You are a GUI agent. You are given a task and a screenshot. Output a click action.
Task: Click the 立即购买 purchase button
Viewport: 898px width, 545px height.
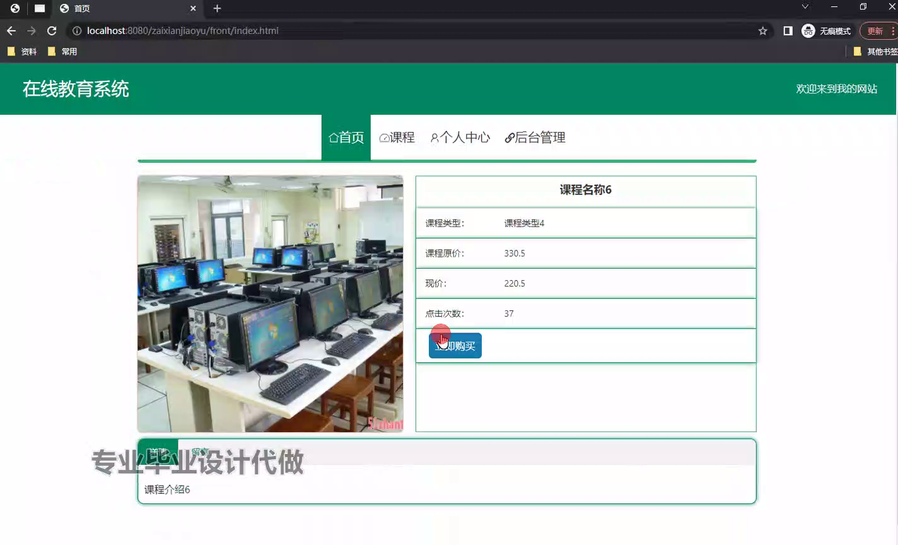455,346
